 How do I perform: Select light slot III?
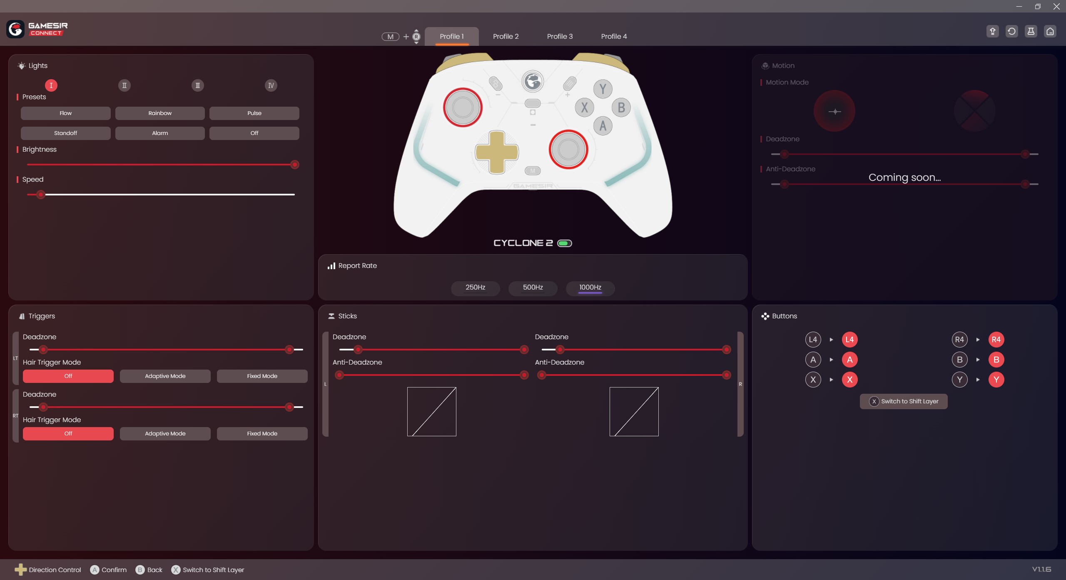point(198,85)
